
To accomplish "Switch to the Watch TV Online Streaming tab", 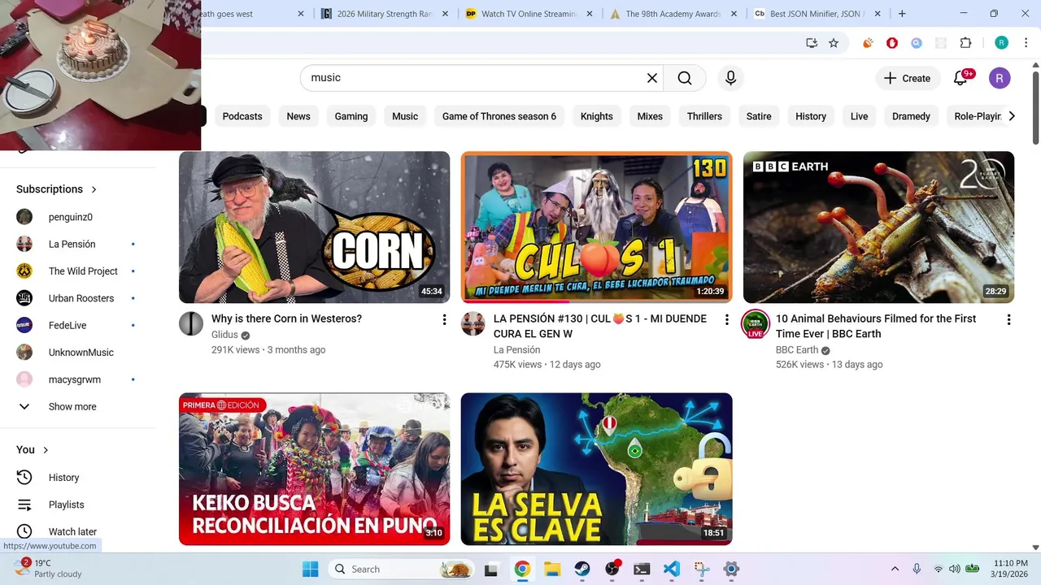I will pos(529,14).
